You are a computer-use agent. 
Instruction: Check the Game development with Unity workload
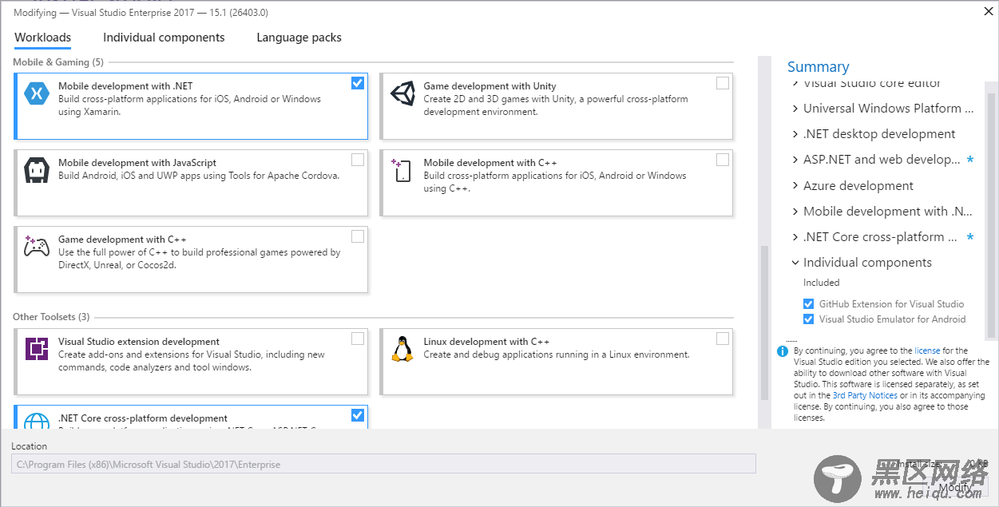[x=723, y=83]
